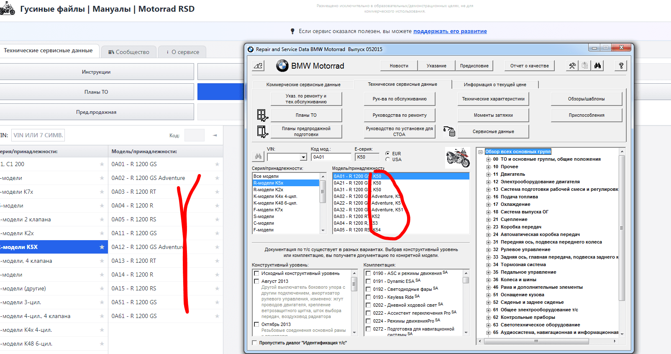Click the grid icon beside Планы ТО
This screenshot has width=671, height=354.
point(262,115)
